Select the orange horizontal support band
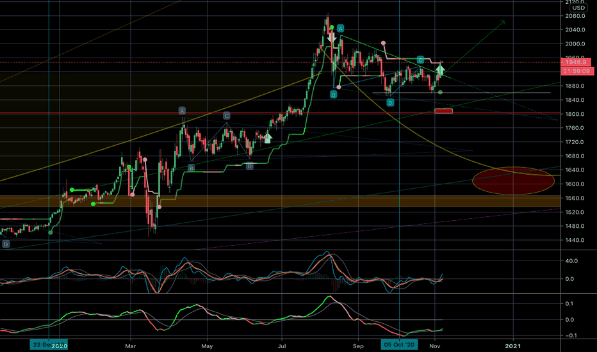The image size is (597, 352). coord(280,202)
